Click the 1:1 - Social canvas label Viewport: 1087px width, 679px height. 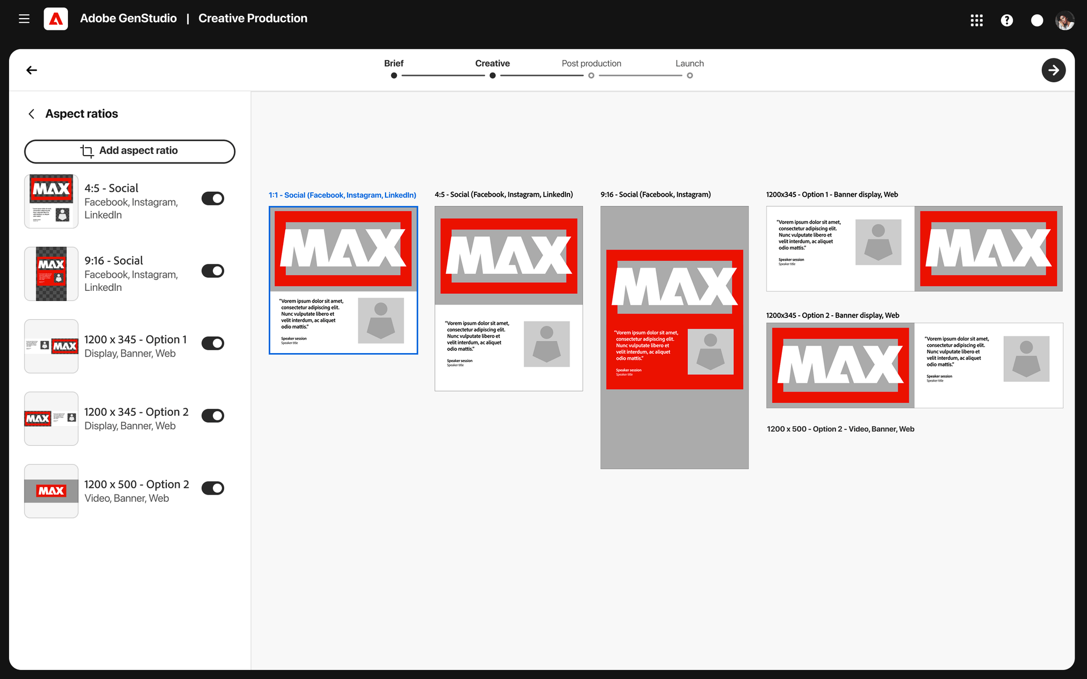(343, 195)
